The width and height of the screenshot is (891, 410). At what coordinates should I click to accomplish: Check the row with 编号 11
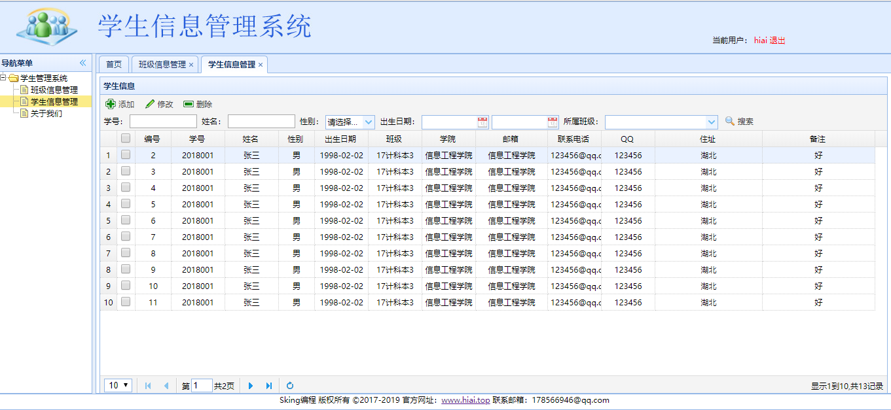point(126,302)
